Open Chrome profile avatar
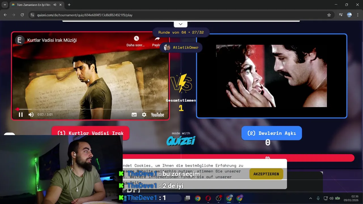The height and width of the screenshot is (204, 363). pos(349,15)
